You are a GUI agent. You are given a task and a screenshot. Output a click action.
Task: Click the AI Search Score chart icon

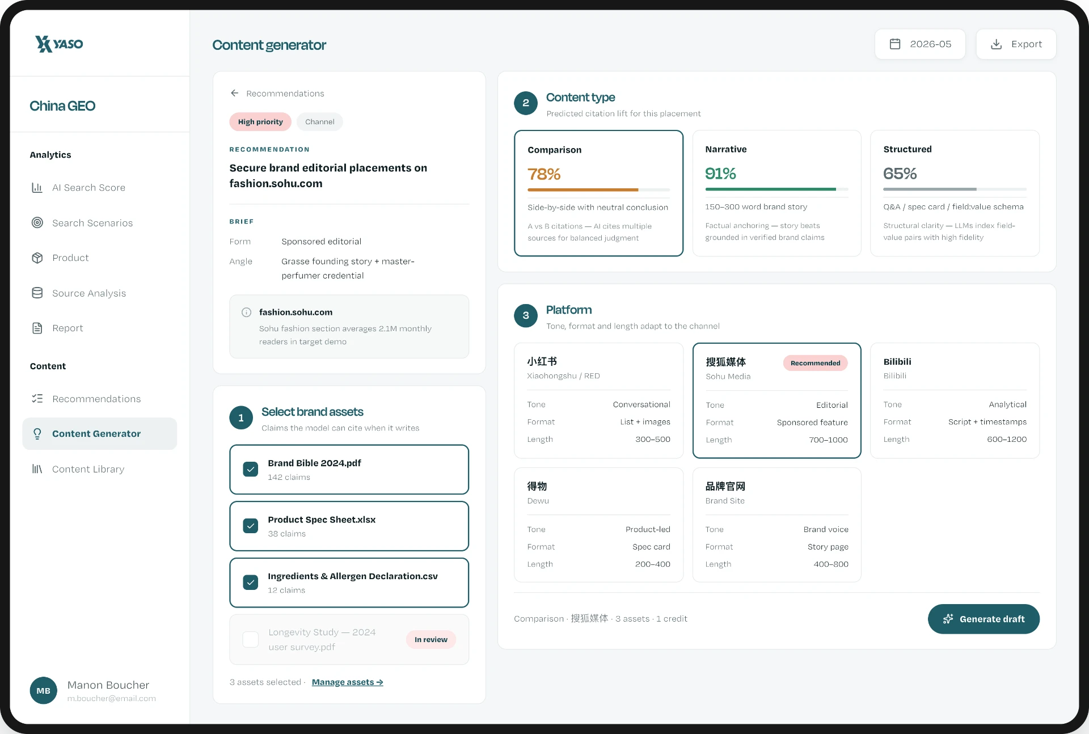[x=37, y=188]
